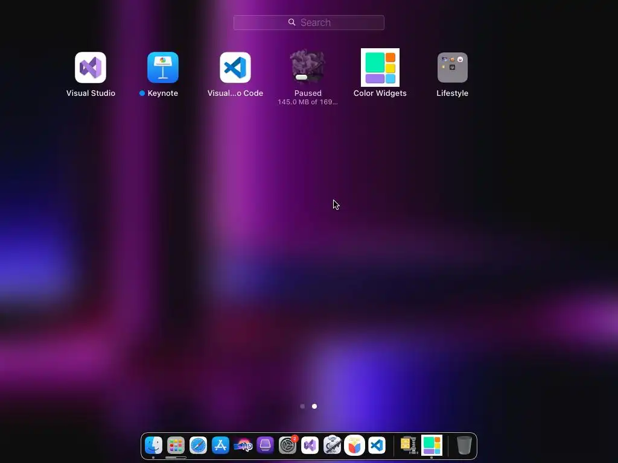Open Color Widgets from the Dock
618x463 pixels.
tap(432, 446)
